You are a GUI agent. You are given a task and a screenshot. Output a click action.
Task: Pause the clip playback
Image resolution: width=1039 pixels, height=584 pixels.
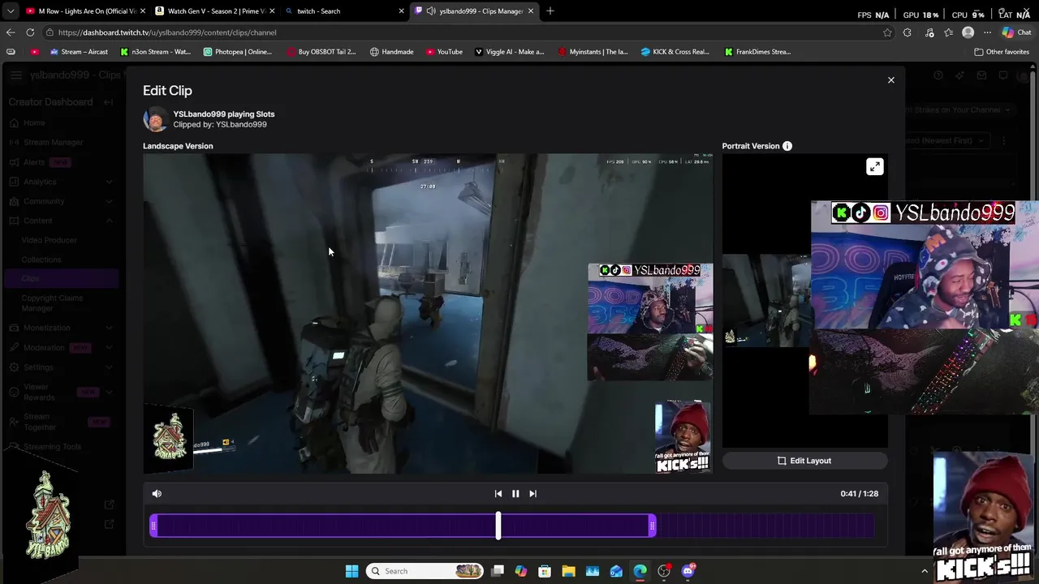[x=515, y=493]
